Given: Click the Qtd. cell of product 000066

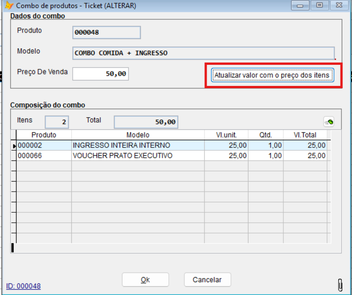Looking at the screenshot, I should (x=265, y=156).
